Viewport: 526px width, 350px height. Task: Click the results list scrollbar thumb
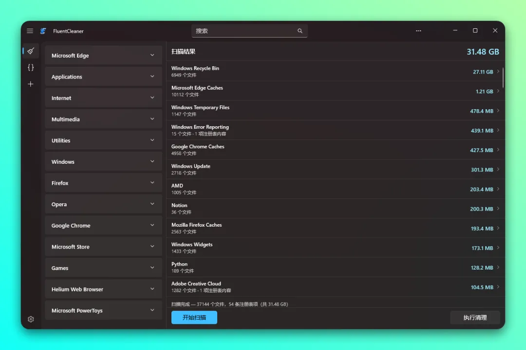pos(503,77)
